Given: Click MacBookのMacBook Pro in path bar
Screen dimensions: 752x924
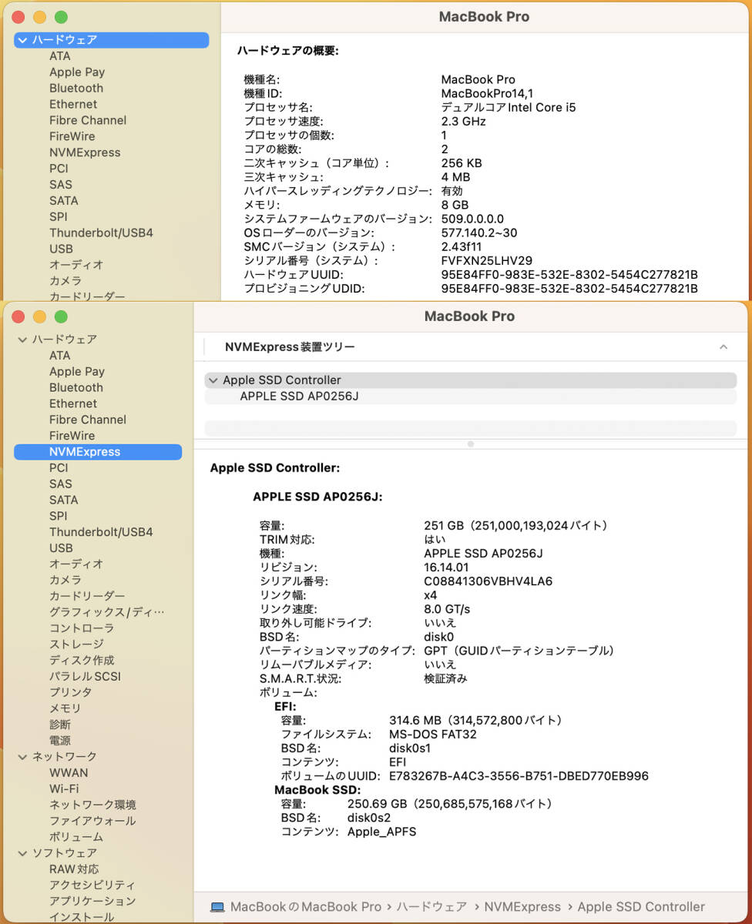Looking at the screenshot, I should point(306,907).
